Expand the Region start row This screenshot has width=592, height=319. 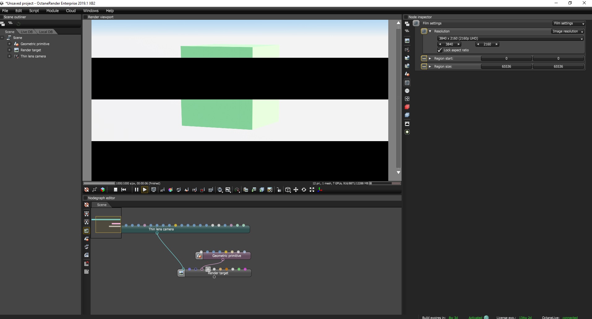pyautogui.click(x=430, y=58)
